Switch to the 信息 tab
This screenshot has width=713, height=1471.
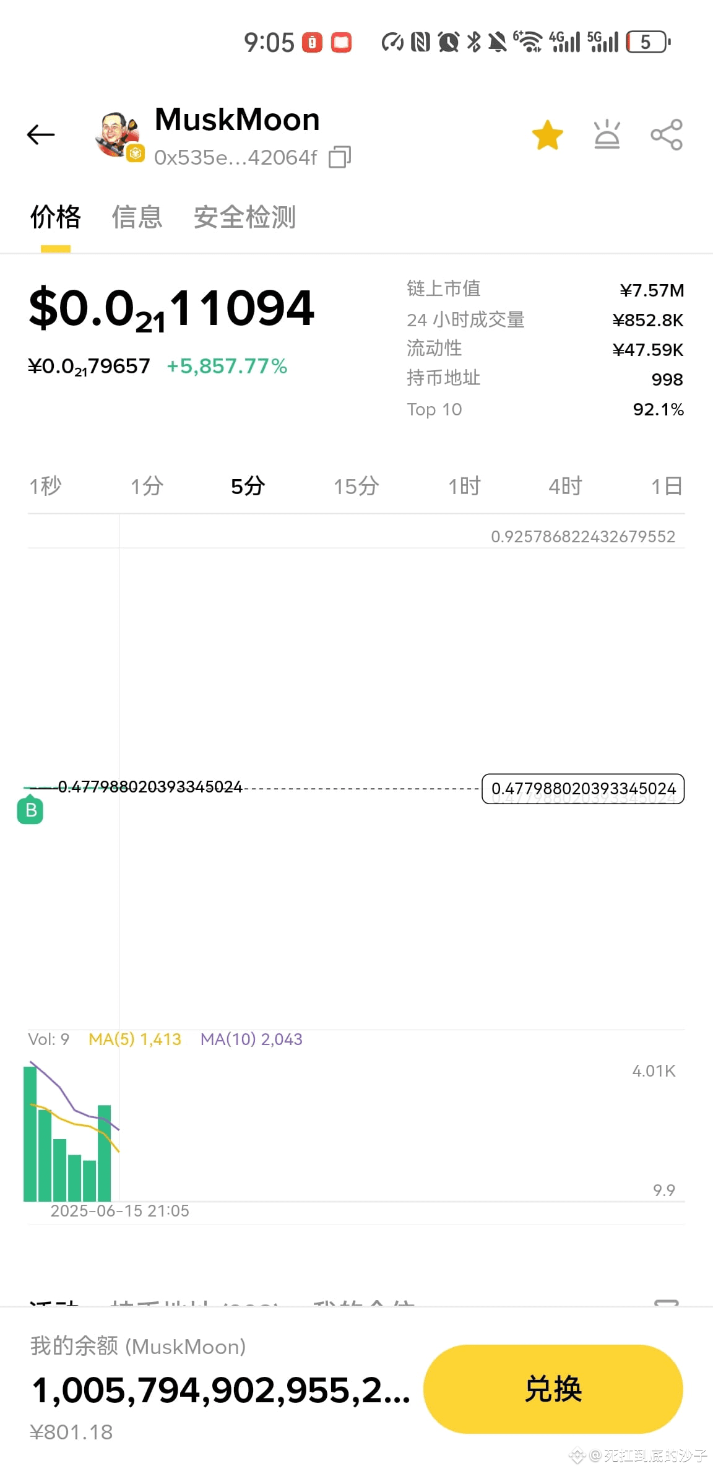coord(137,217)
